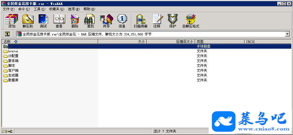Click the 添加 (Add) toolbar icon
This screenshot has width=293, height=135.
pos(11,21)
